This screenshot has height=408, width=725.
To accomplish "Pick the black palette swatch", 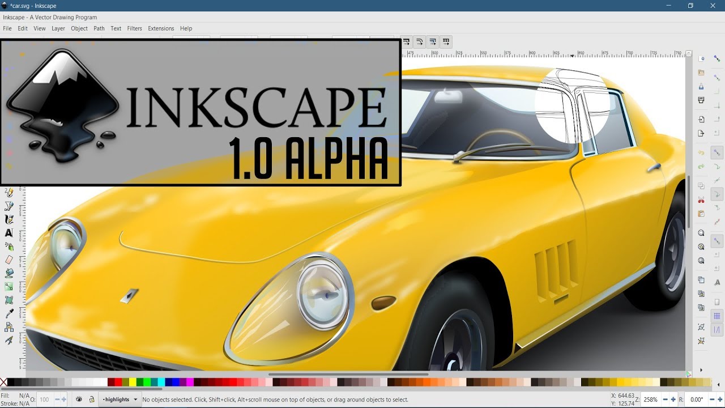I will pyautogui.click(x=11, y=382).
